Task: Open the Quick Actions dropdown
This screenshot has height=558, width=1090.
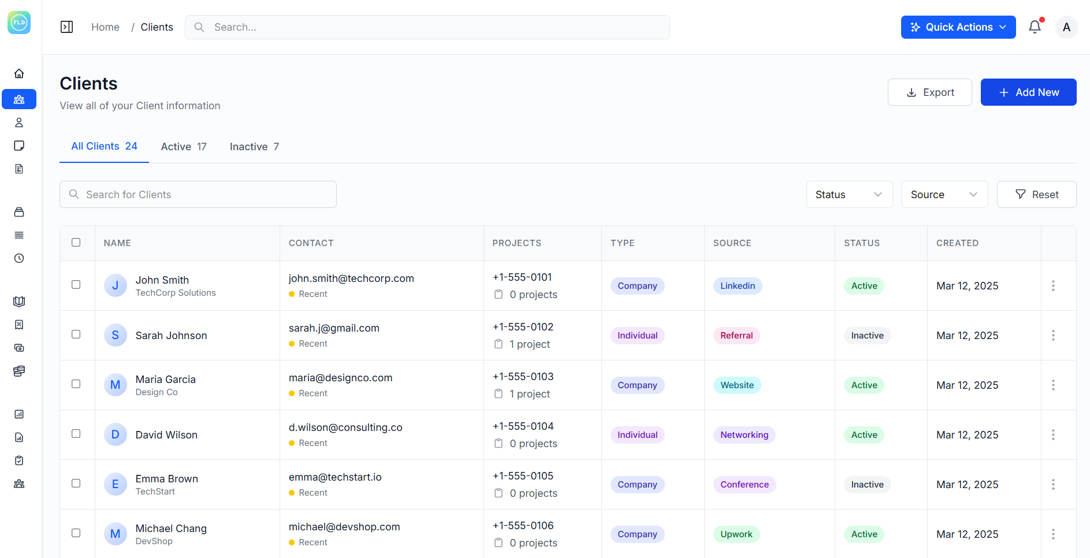Action: [958, 27]
